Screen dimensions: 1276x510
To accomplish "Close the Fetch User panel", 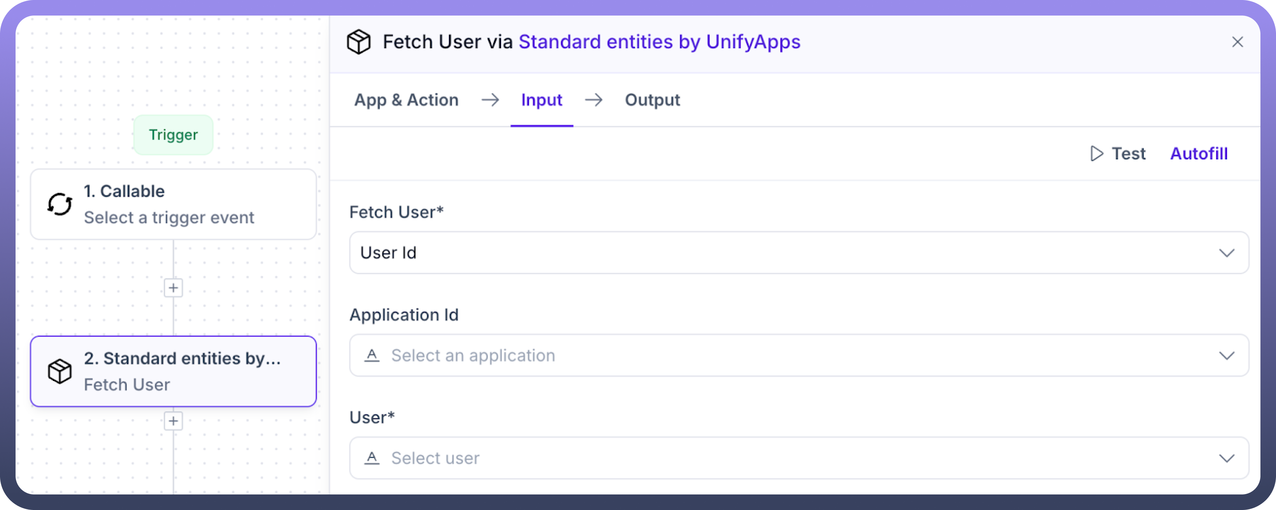I will [1237, 42].
